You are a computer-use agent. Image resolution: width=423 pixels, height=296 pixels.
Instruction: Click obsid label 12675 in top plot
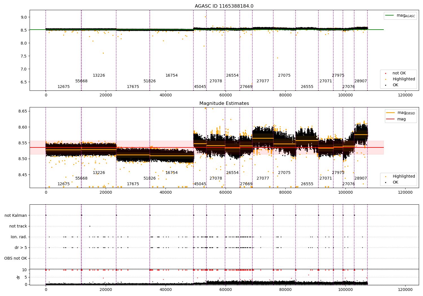click(x=63, y=87)
